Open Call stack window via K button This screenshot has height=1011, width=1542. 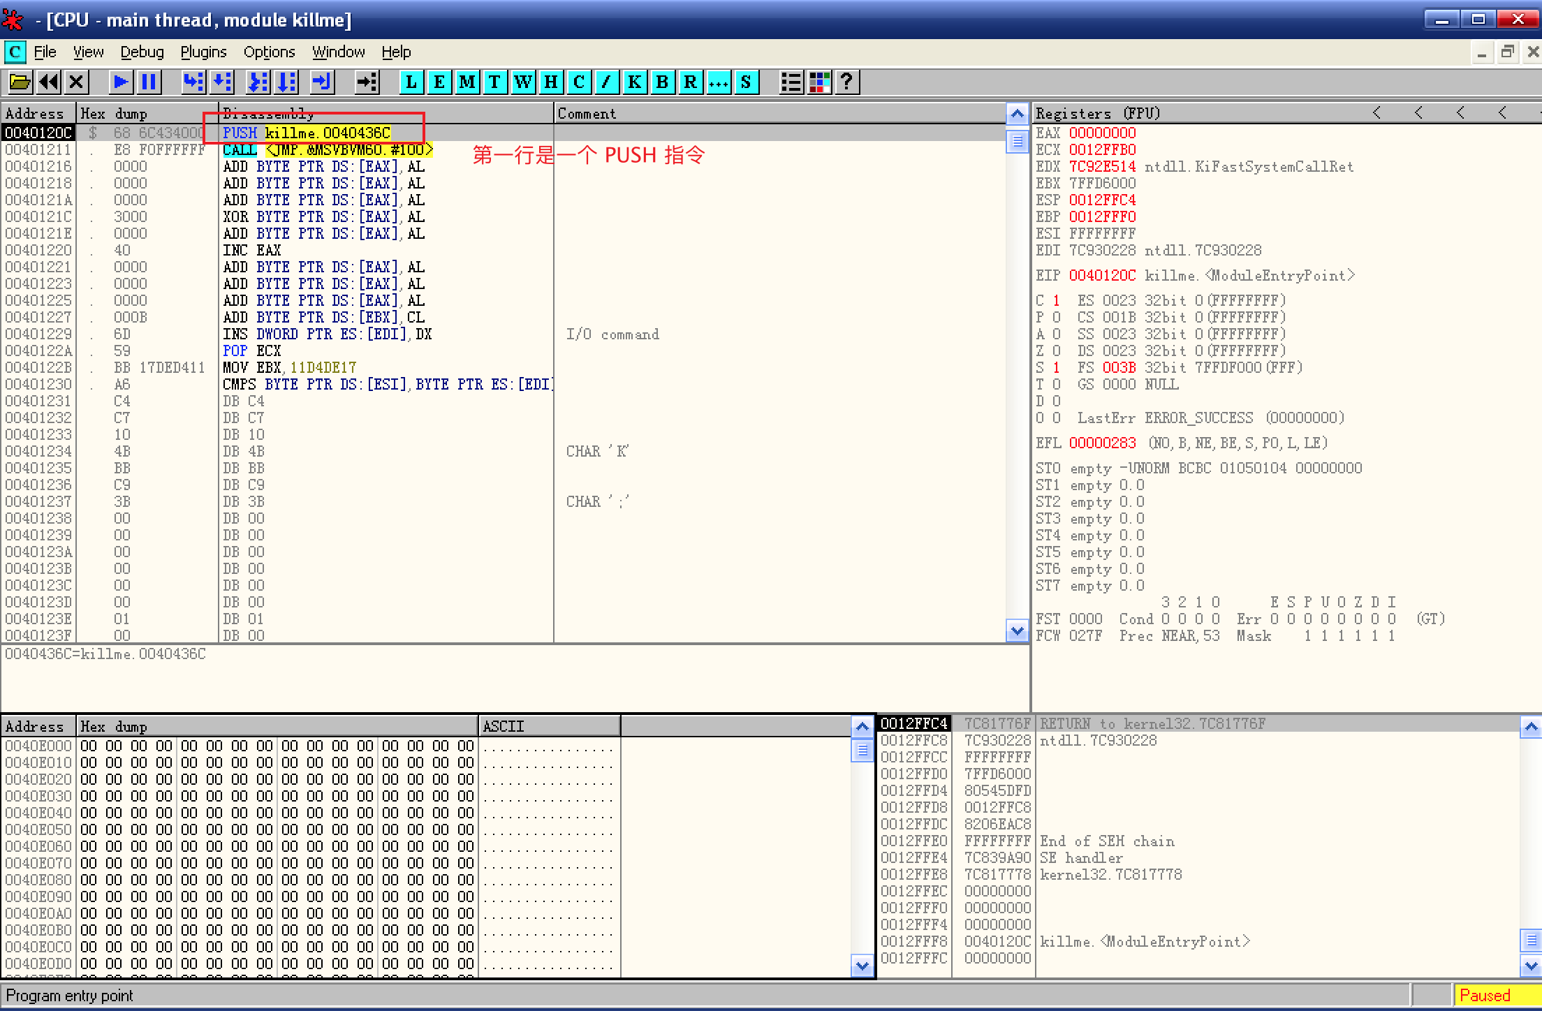click(634, 82)
